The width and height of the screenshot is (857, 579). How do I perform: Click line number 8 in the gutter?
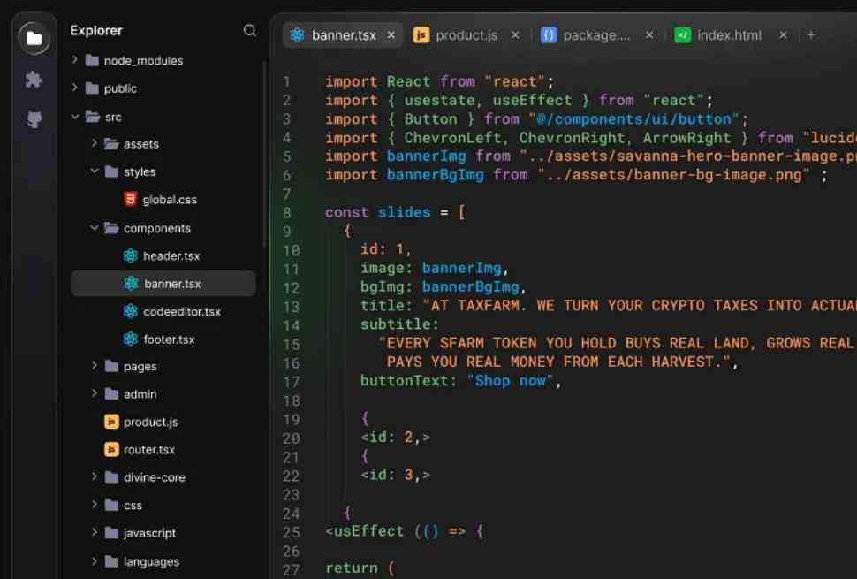(x=287, y=212)
